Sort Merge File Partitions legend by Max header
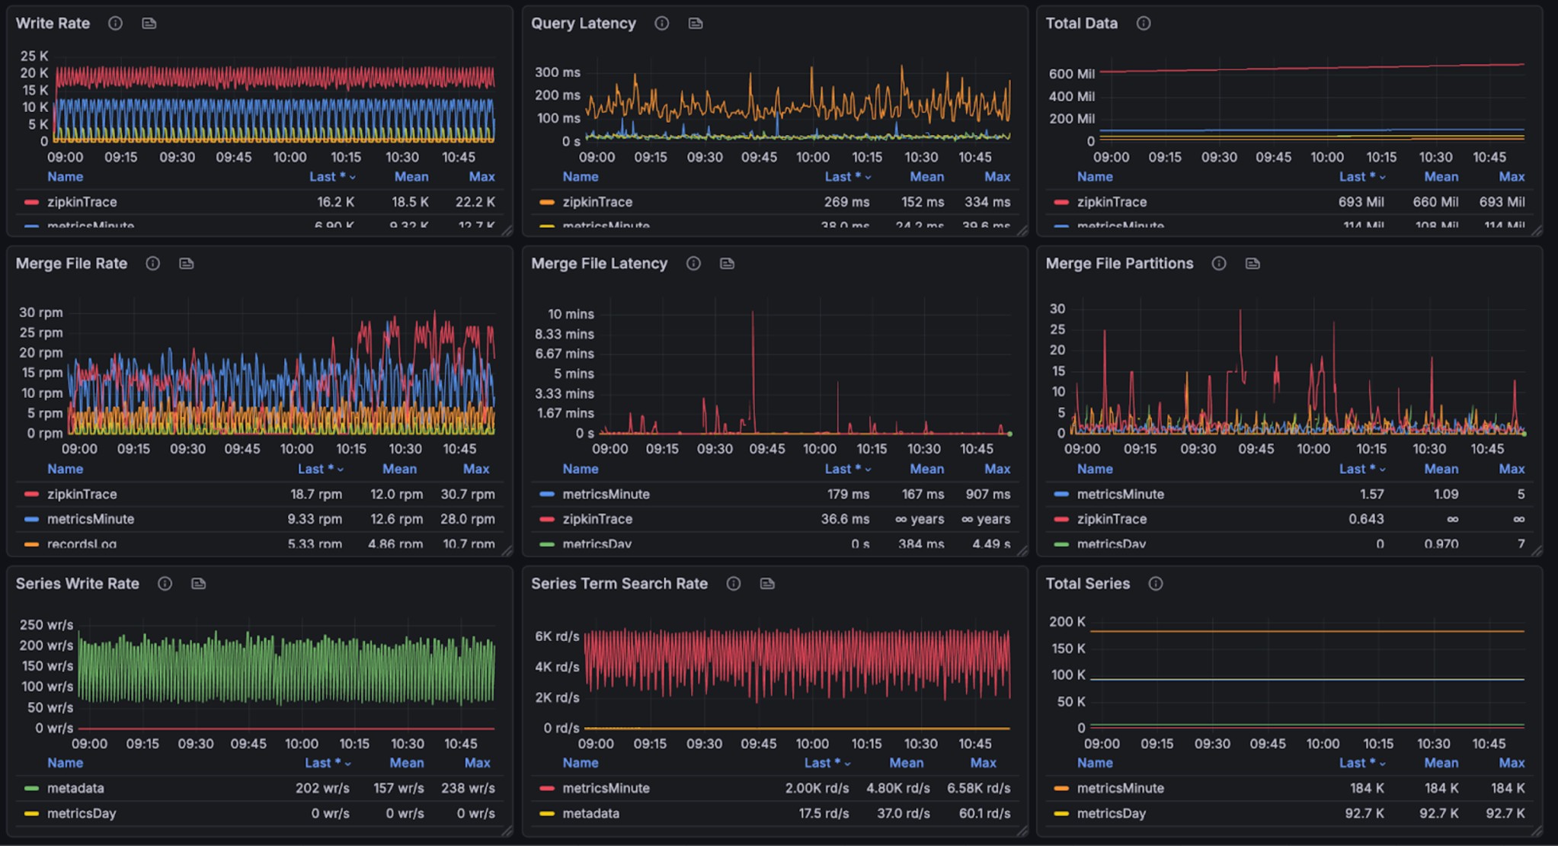 coord(1511,469)
